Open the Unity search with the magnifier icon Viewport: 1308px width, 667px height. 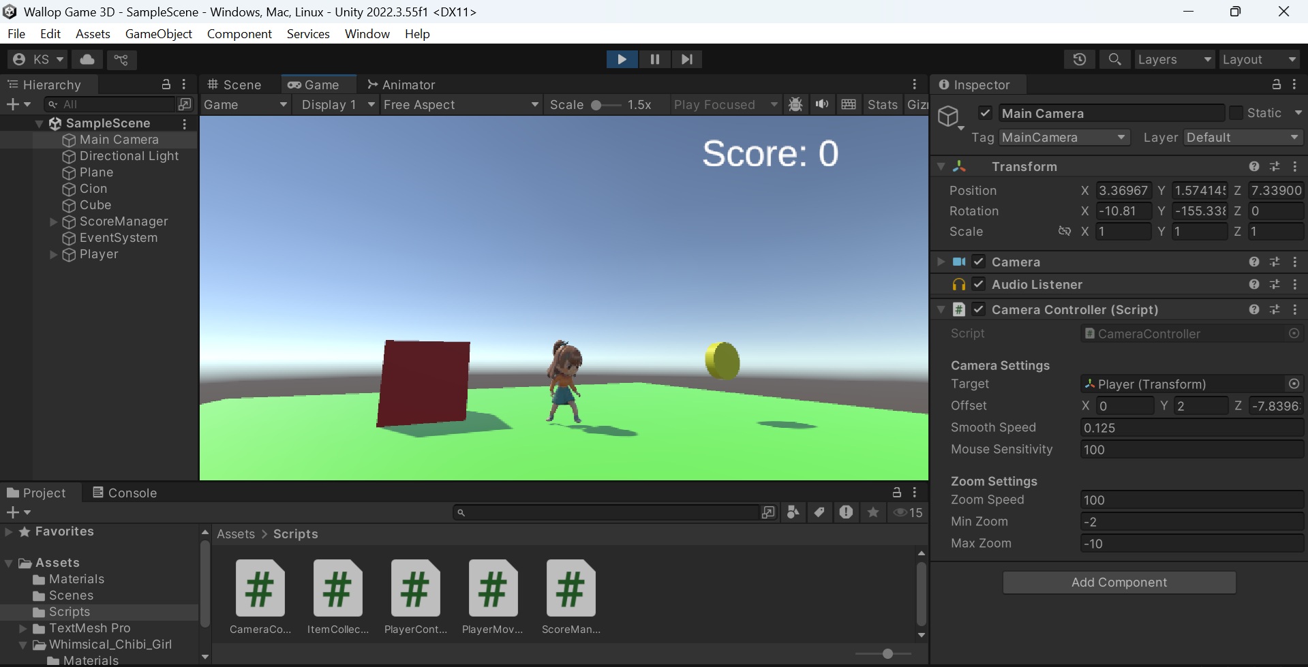[x=1114, y=59]
